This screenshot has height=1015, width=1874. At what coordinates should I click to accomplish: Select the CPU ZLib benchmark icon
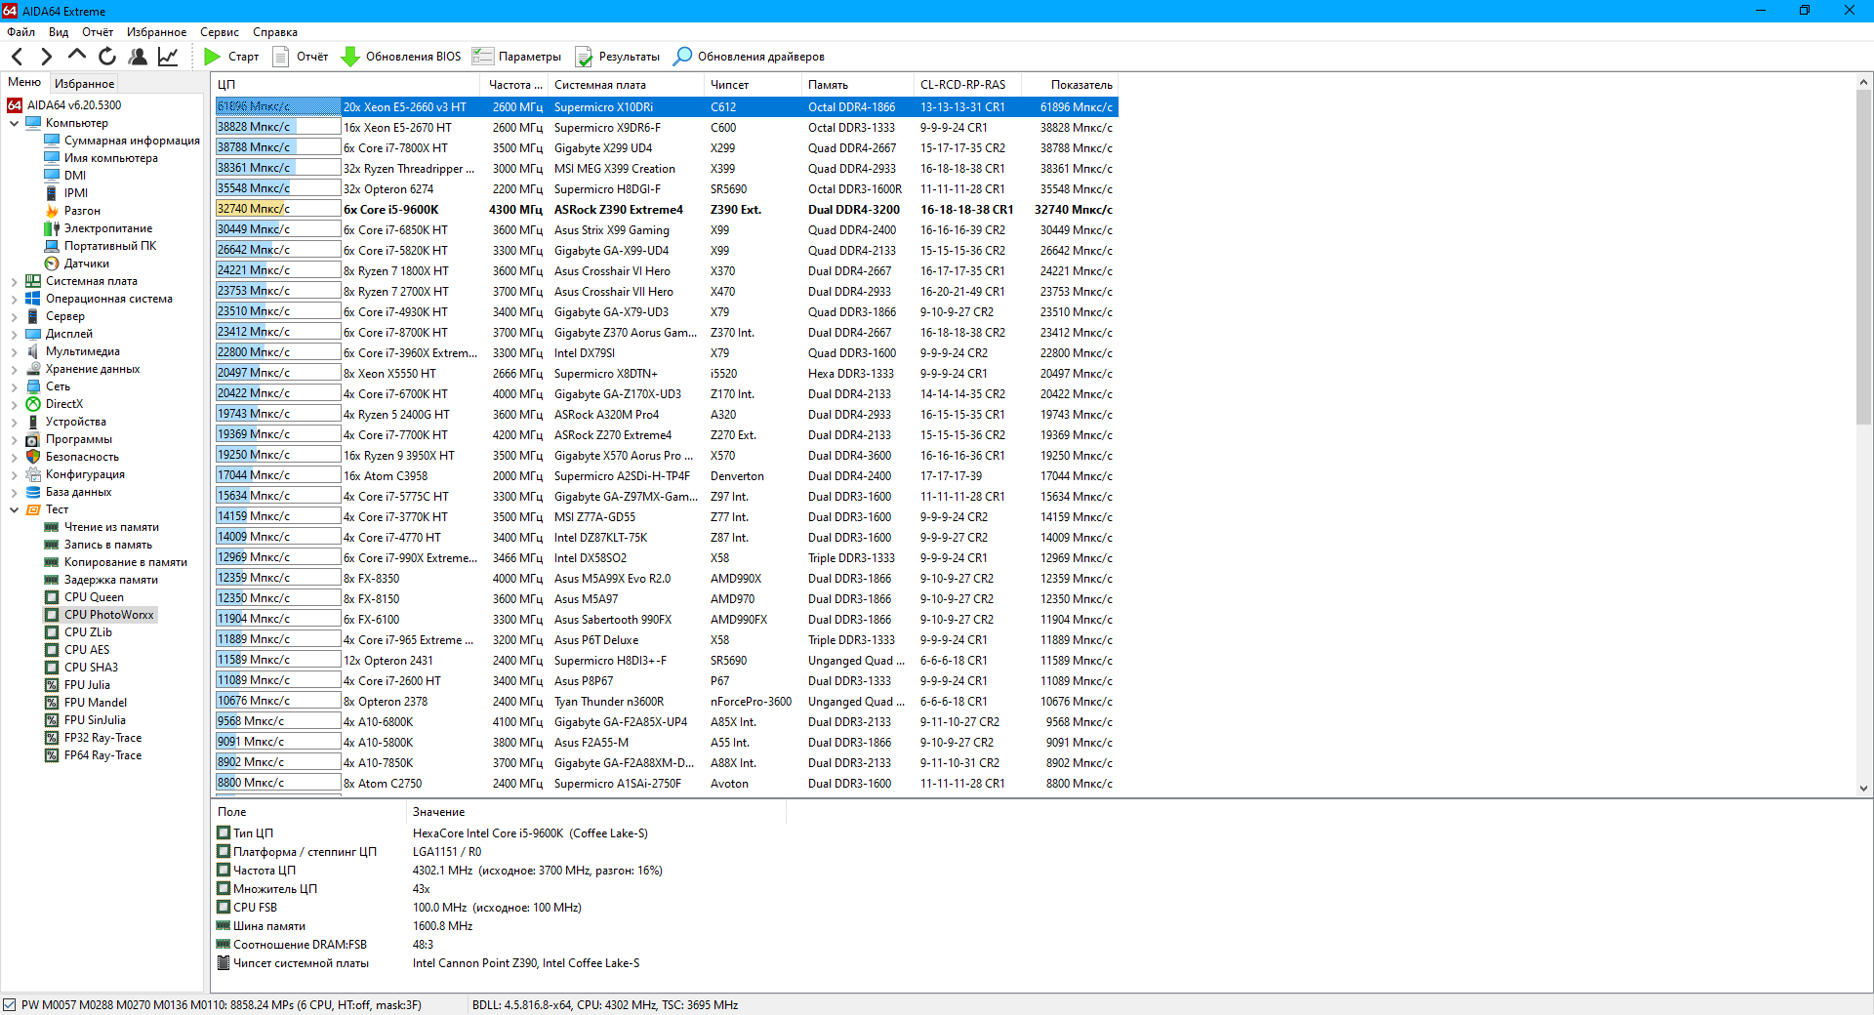click(x=52, y=632)
